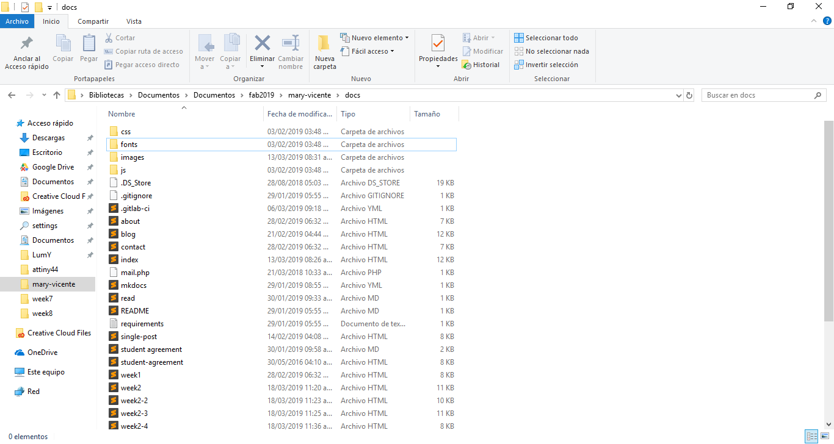The height and width of the screenshot is (444, 834).
Task: Open OneDrive in the navigation pane
Action: point(36,353)
